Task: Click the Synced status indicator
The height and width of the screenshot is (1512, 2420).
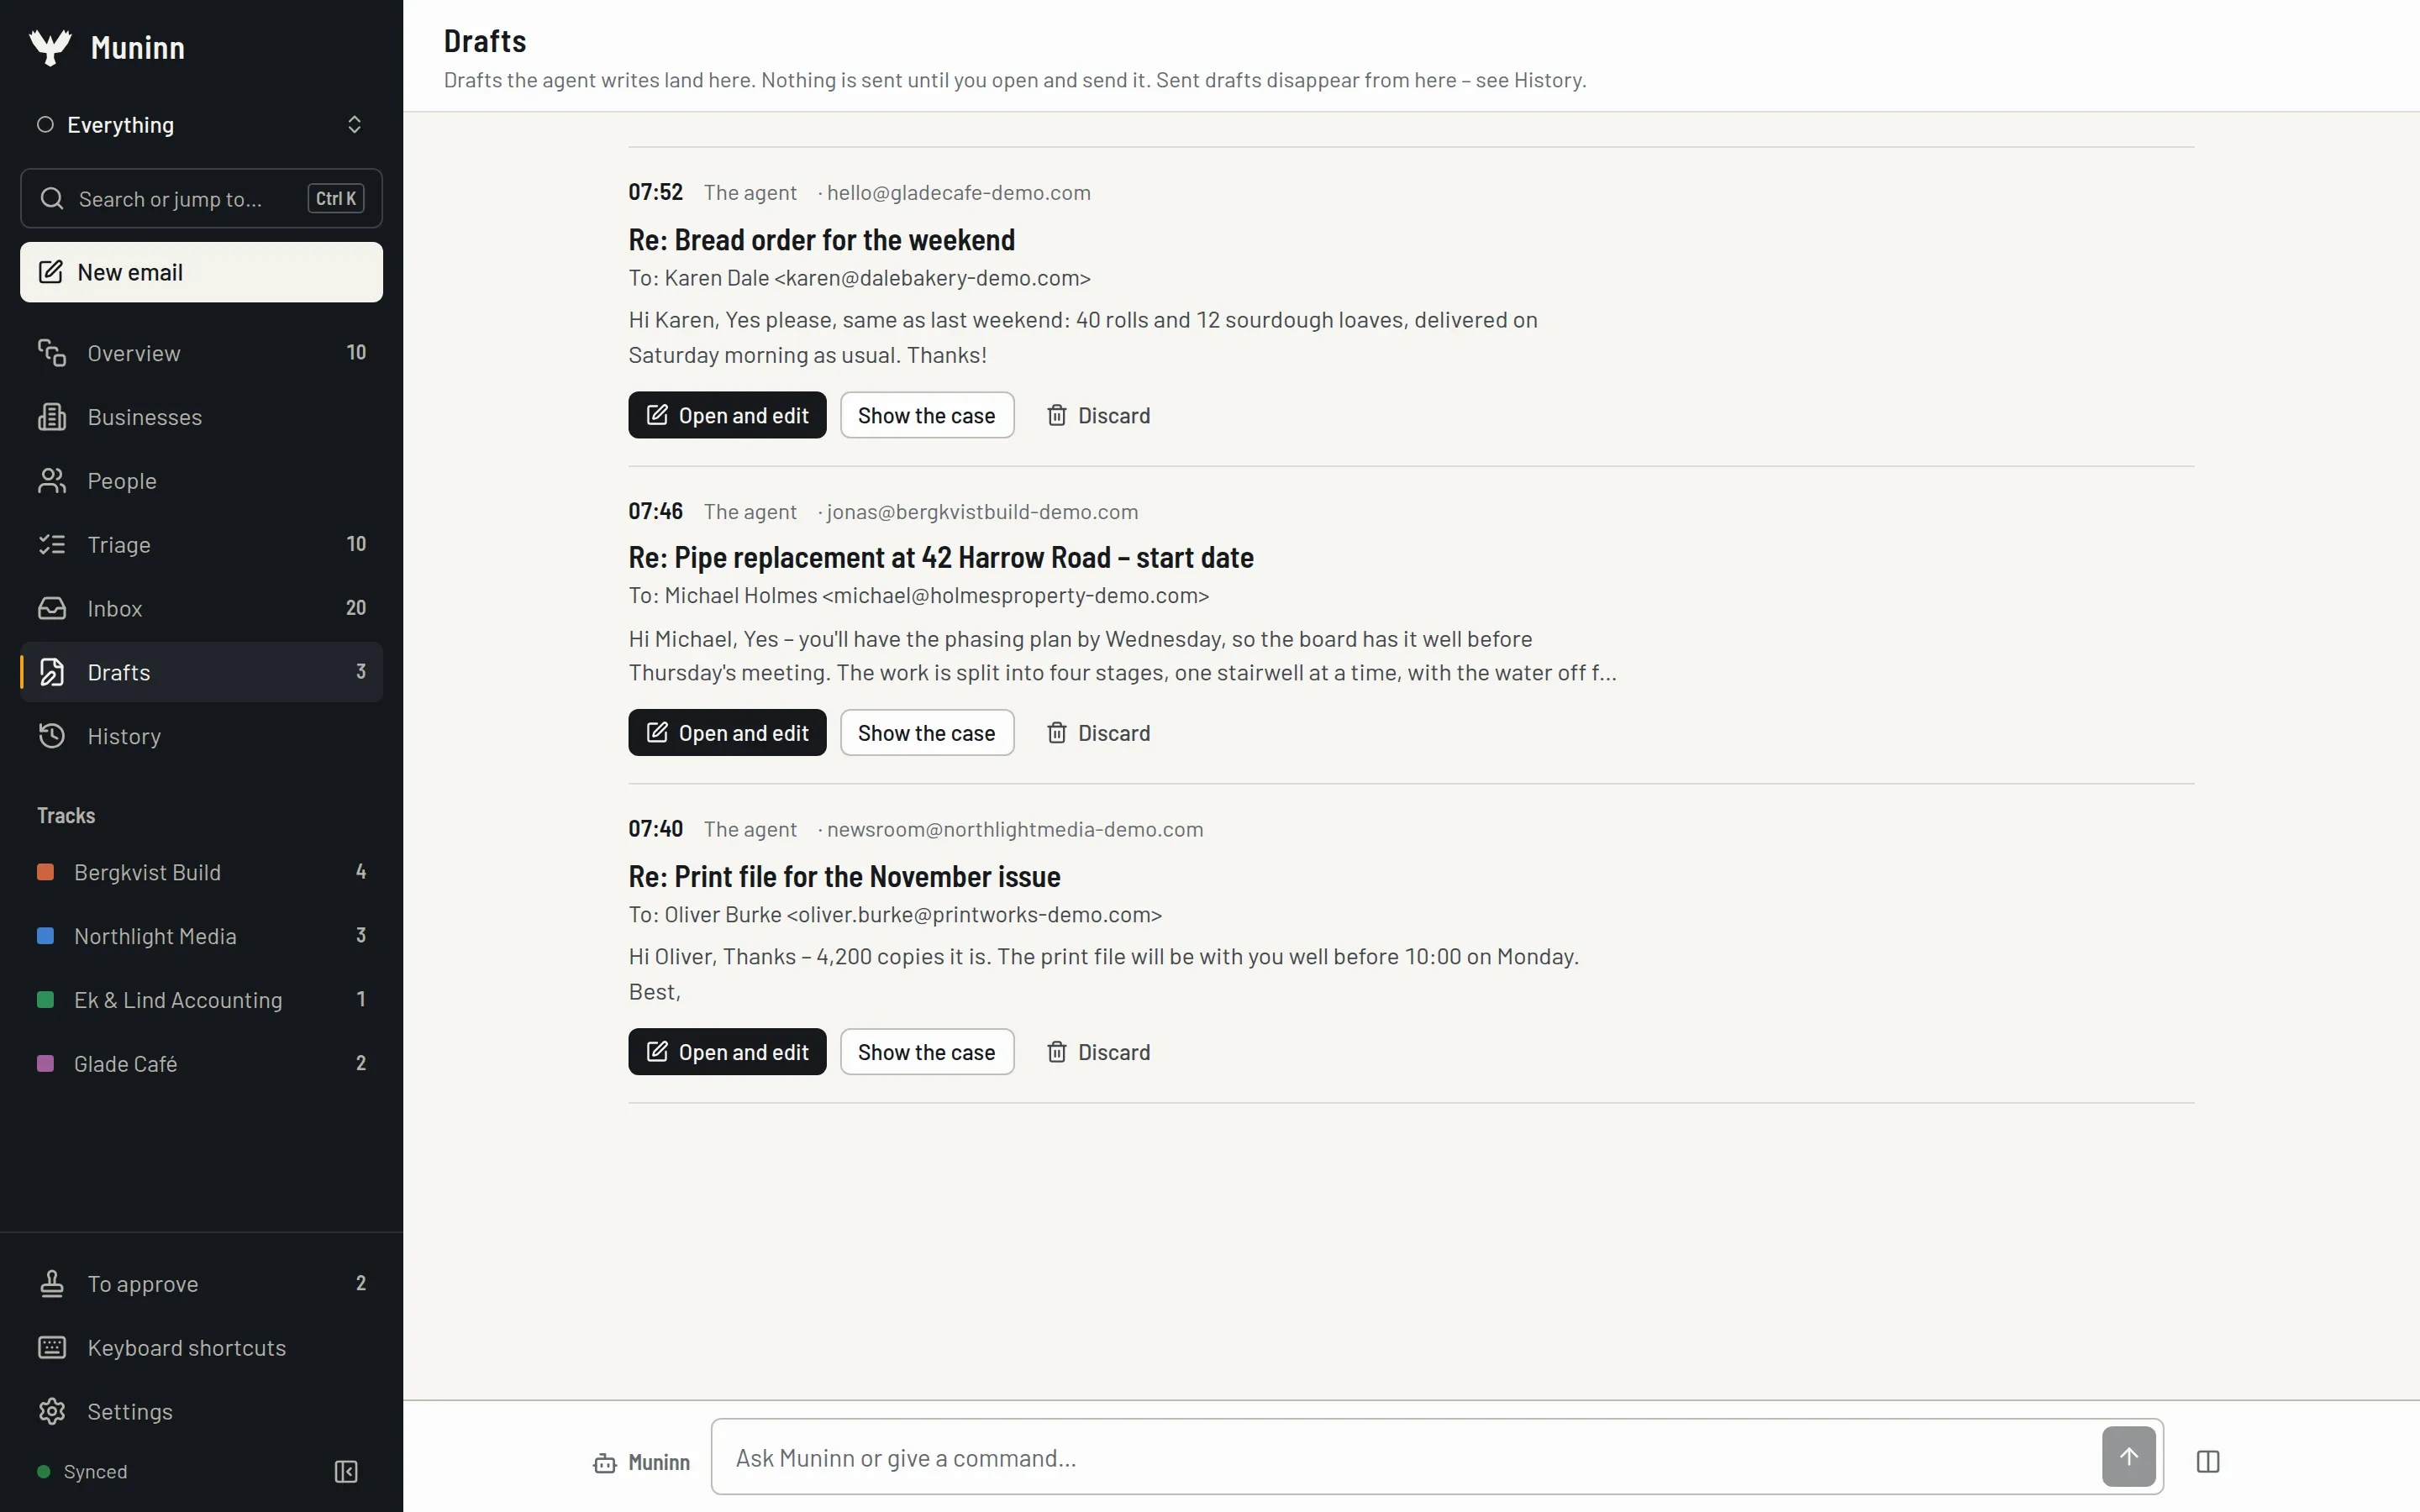Action: (82, 1472)
